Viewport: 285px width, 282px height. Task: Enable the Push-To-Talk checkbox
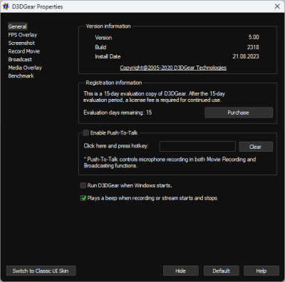(x=86, y=132)
